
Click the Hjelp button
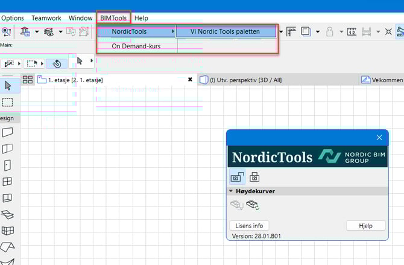coord(365,226)
